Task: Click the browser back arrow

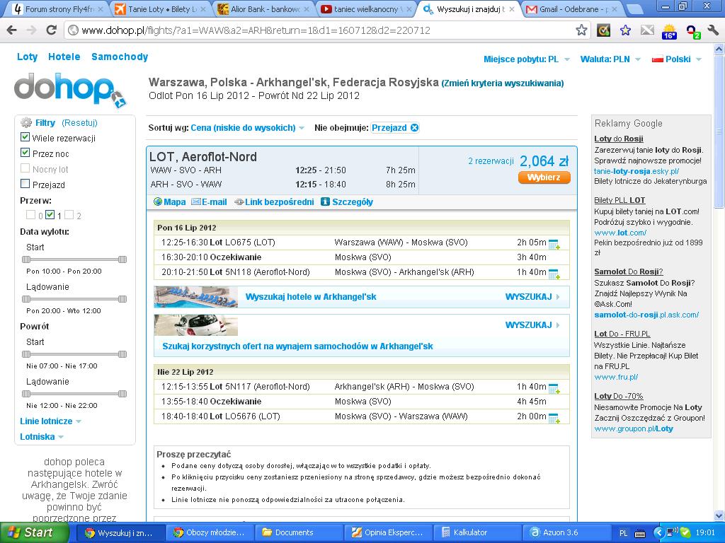Action: tap(11, 30)
